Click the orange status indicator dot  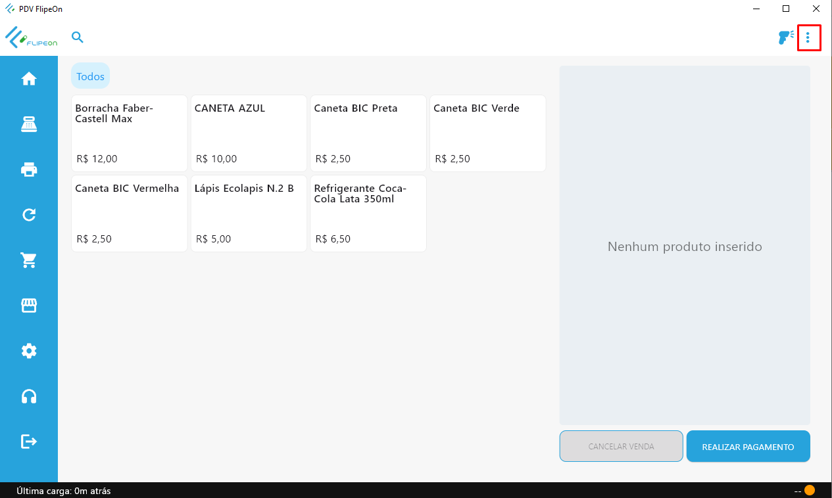[810, 490]
